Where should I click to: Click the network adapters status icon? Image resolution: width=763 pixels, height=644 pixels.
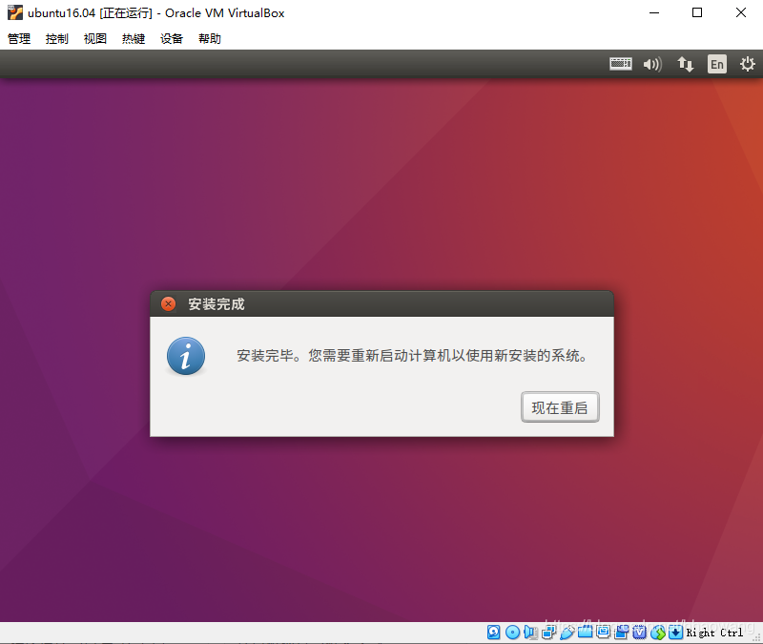click(x=549, y=633)
